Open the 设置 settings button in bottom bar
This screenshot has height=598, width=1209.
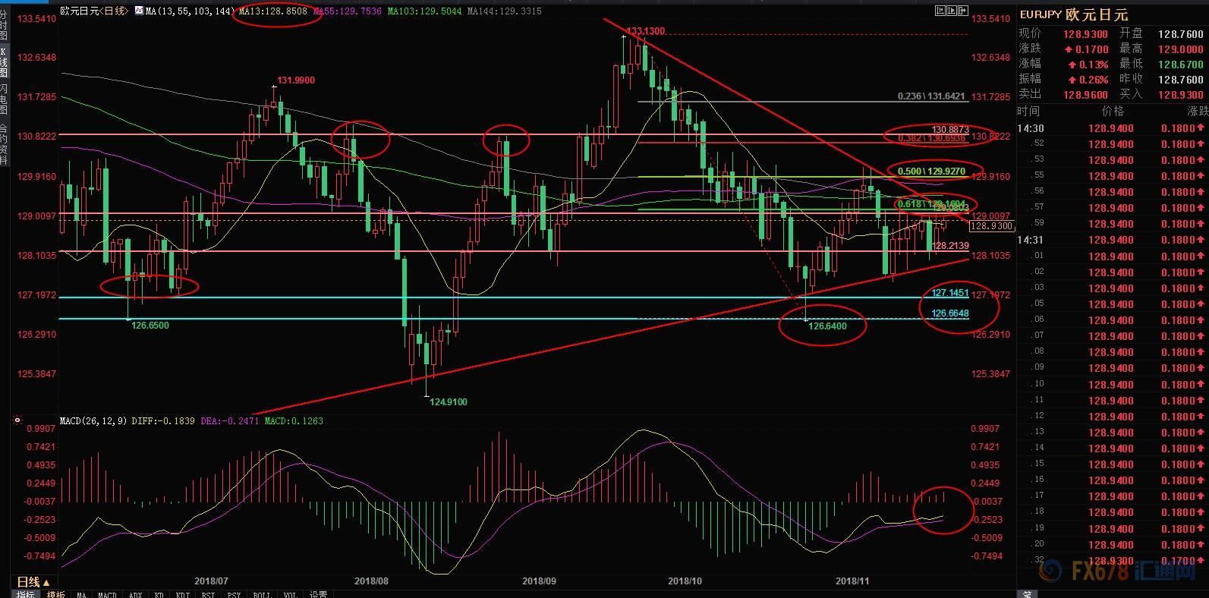click(x=318, y=594)
